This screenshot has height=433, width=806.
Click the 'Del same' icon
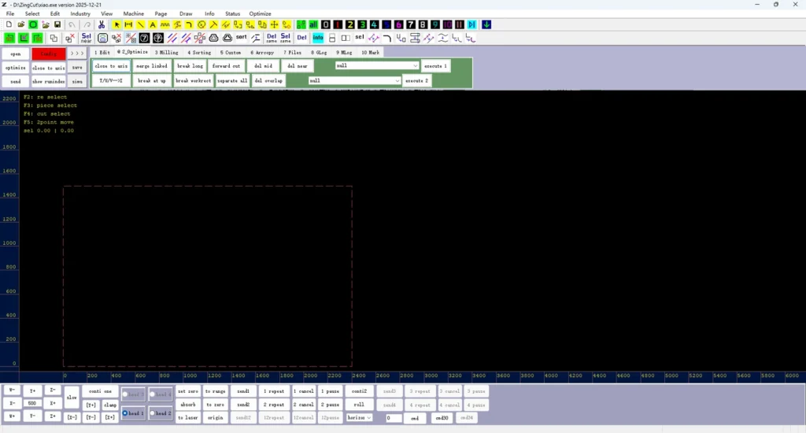point(272,38)
